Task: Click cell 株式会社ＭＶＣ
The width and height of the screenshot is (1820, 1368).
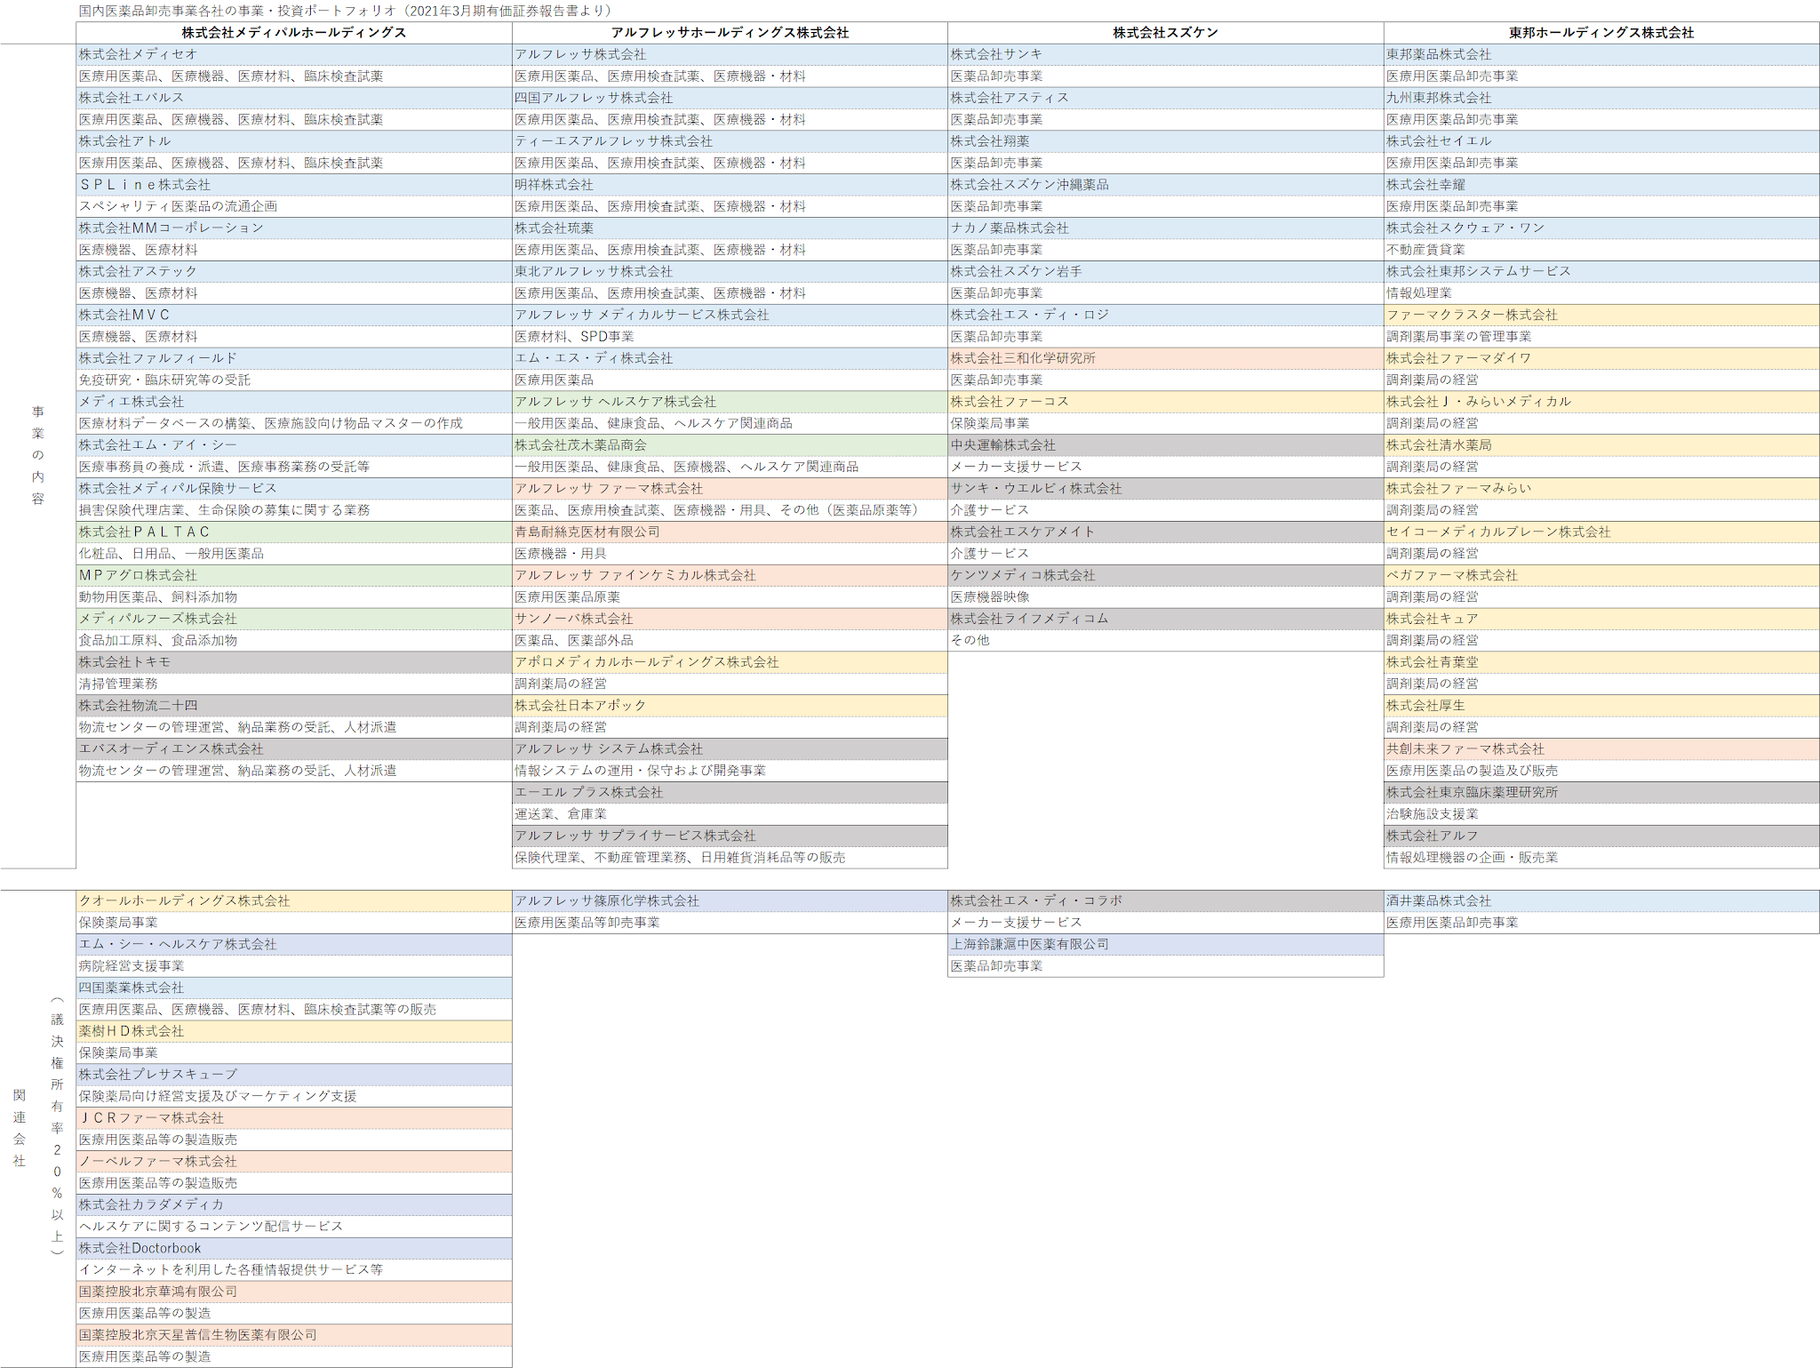Action: [x=294, y=315]
